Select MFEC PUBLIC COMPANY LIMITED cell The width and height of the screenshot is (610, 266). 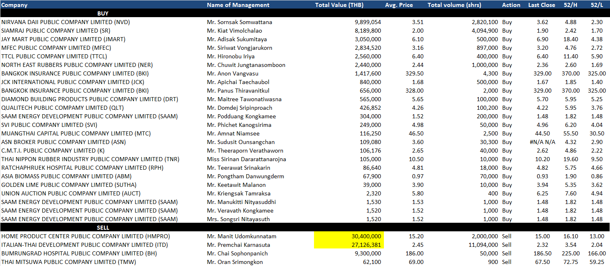[x=56, y=48]
